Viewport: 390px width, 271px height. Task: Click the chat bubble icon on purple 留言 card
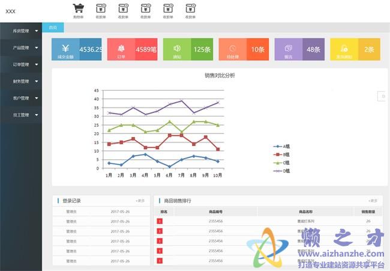pyautogui.click(x=288, y=48)
